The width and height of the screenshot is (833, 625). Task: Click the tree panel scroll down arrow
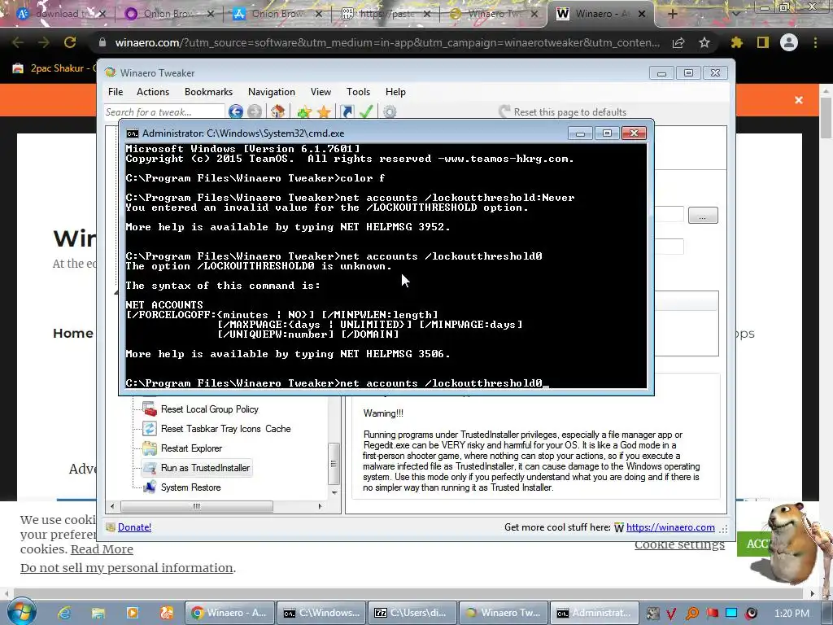[334, 492]
